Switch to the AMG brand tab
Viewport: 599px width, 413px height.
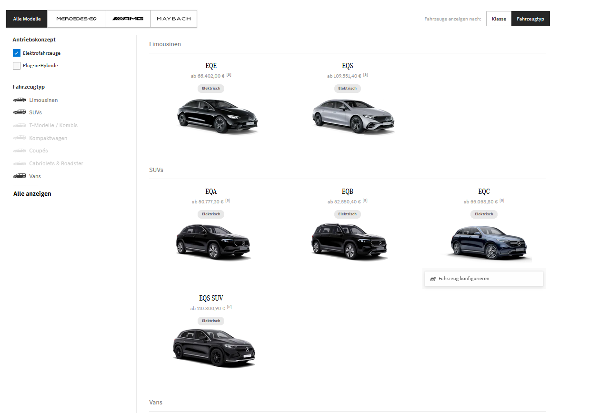click(128, 19)
